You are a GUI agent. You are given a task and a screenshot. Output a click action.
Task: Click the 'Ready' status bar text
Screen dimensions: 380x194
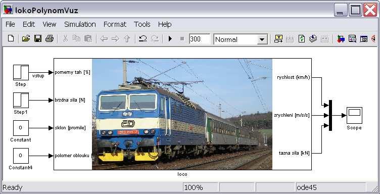pos(12,187)
